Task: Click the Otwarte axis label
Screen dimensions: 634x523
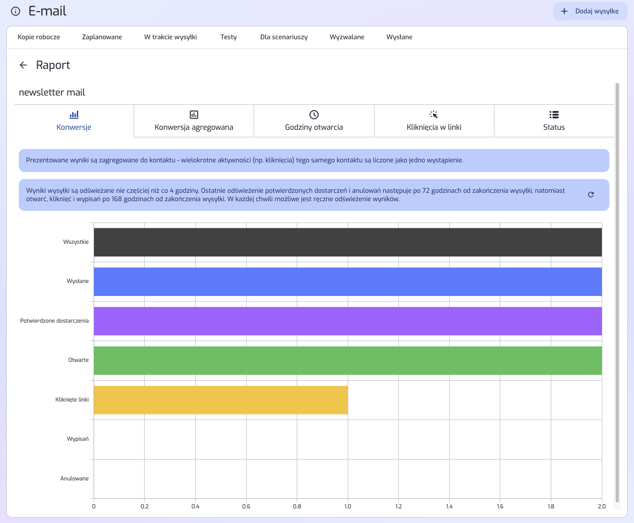Action: pyautogui.click(x=79, y=360)
